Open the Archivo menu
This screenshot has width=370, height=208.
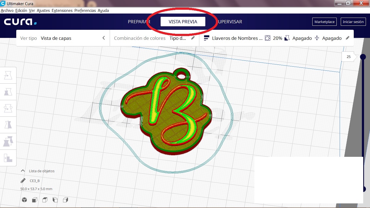(x=7, y=11)
